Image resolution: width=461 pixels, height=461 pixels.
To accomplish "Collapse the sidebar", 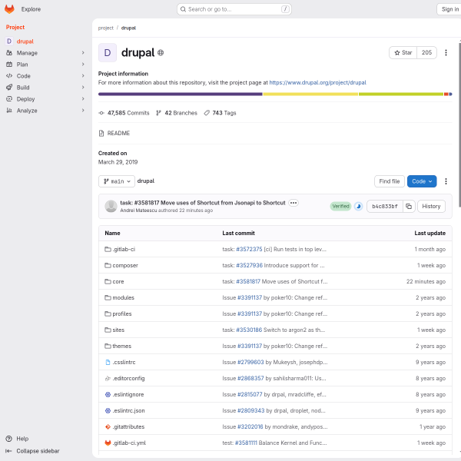I will (x=37, y=451).
